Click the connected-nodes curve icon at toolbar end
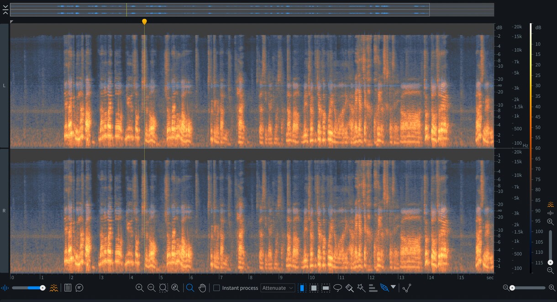Image resolution: width=557 pixels, height=302 pixels. point(407,288)
